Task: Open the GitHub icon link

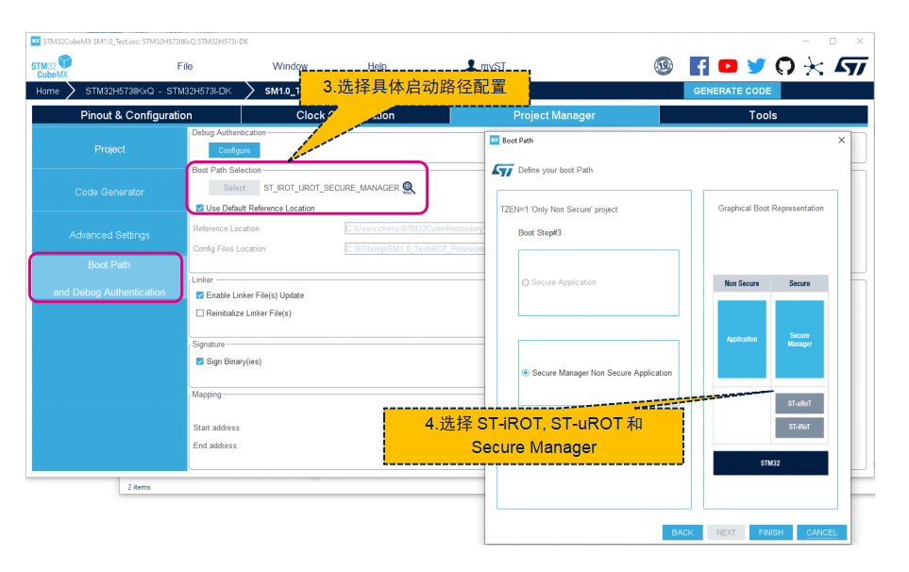Action: (x=785, y=66)
